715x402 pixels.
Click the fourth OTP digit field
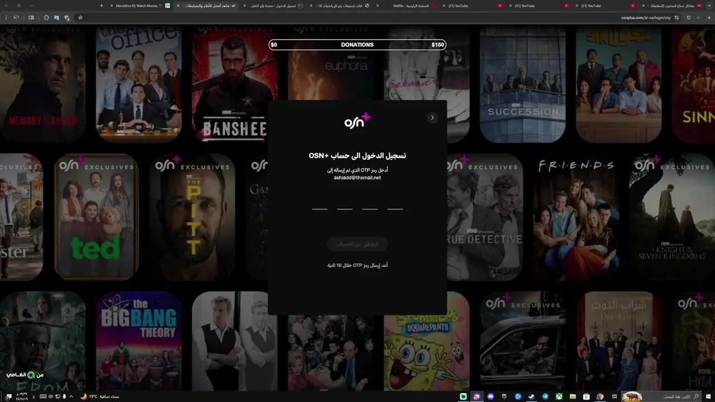(x=395, y=202)
